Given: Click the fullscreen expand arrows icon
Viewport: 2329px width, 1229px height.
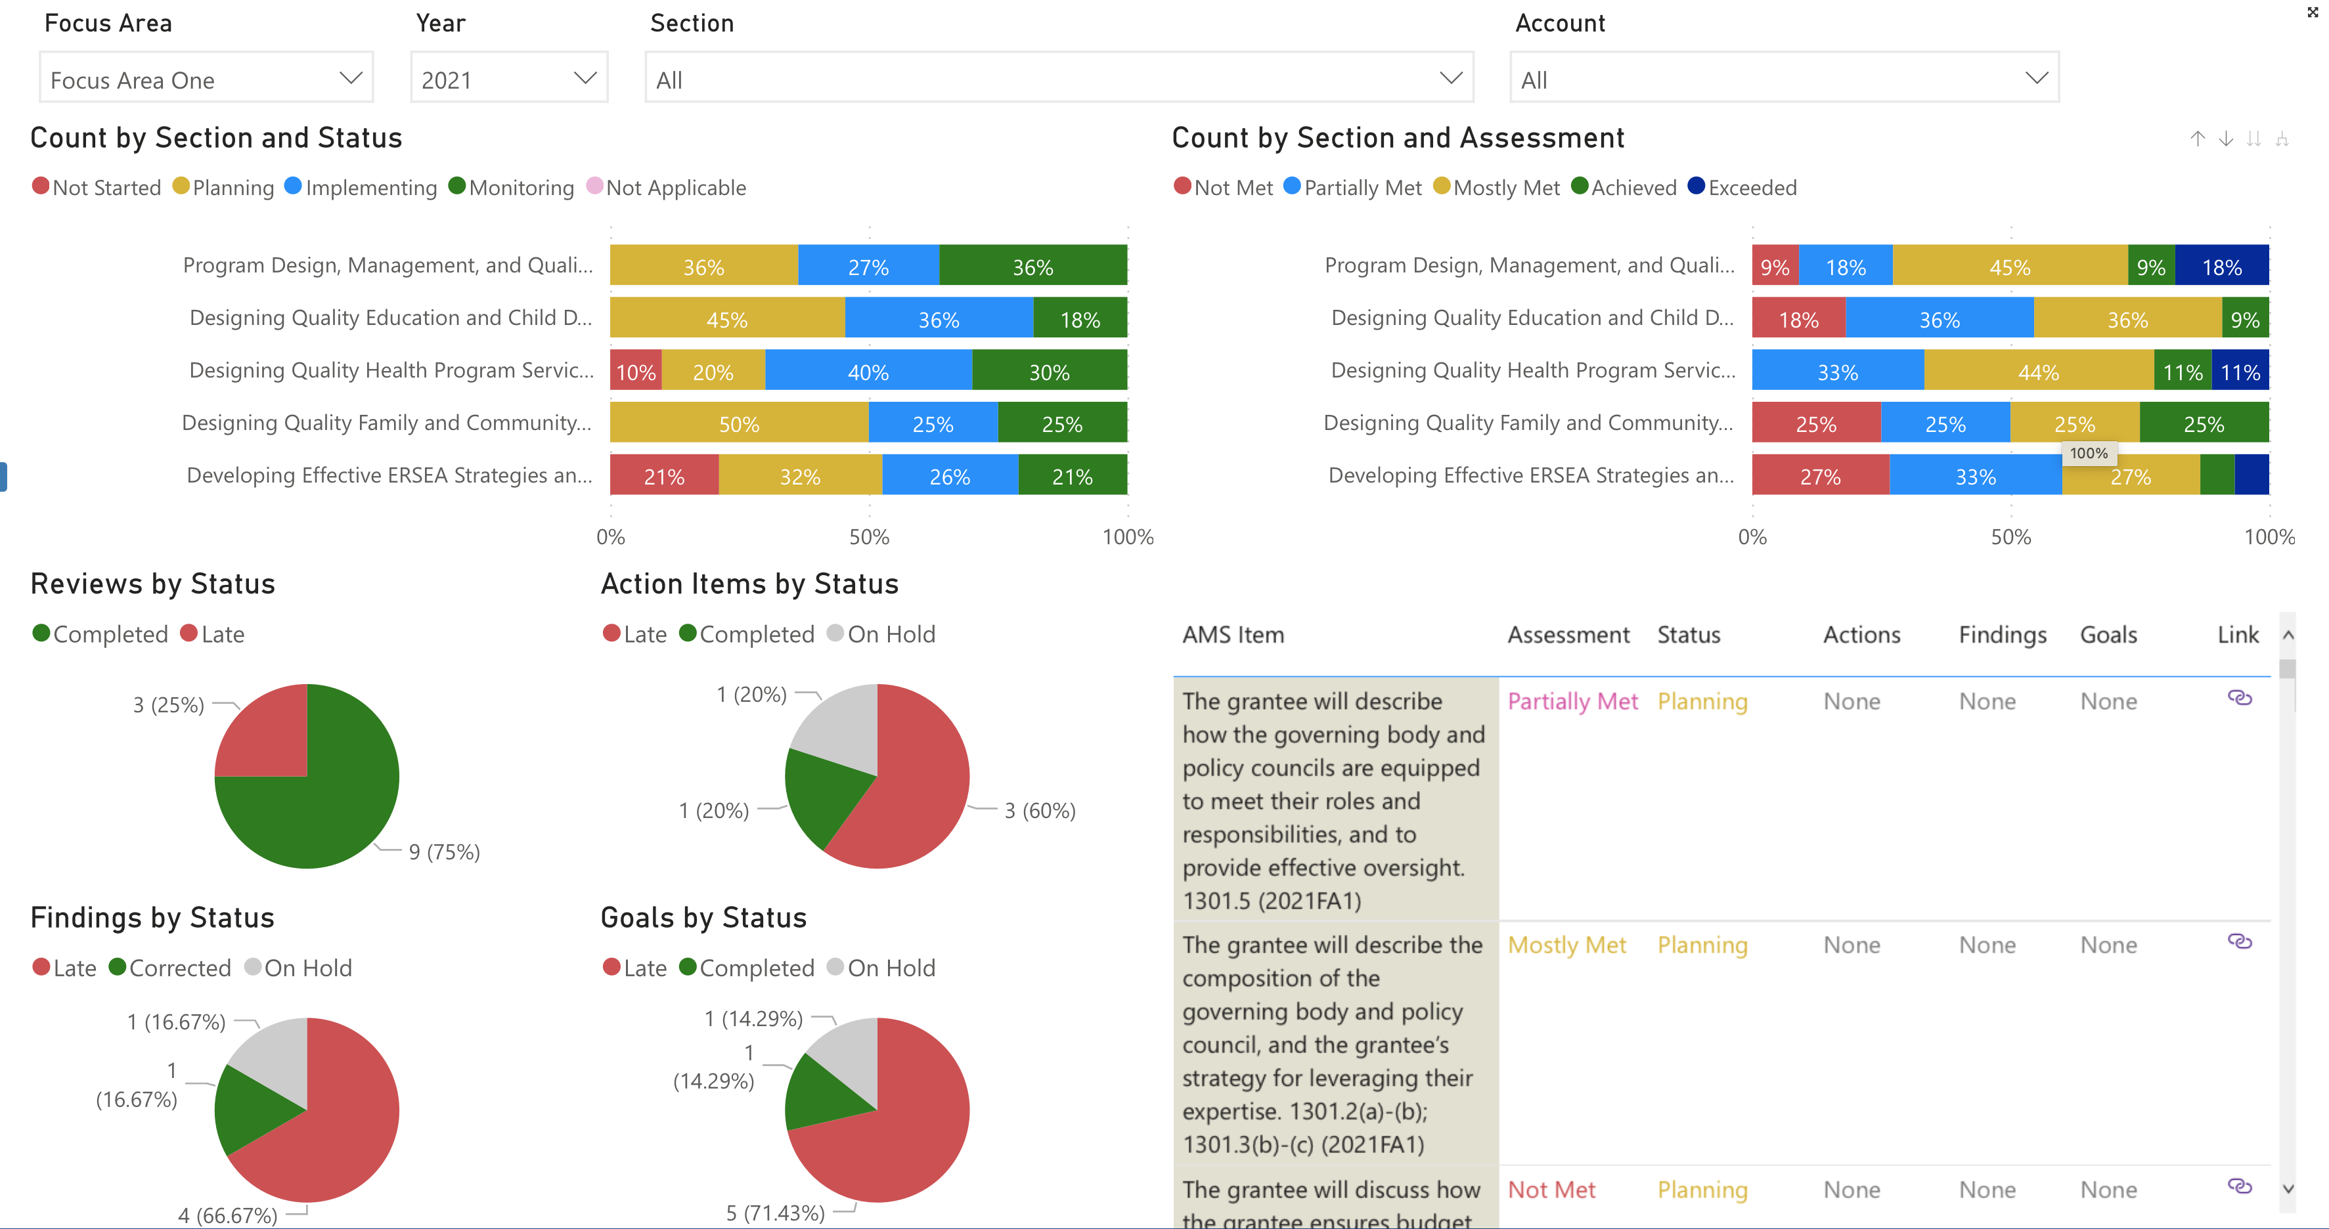Looking at the screenshot, I should point(2313,12).
